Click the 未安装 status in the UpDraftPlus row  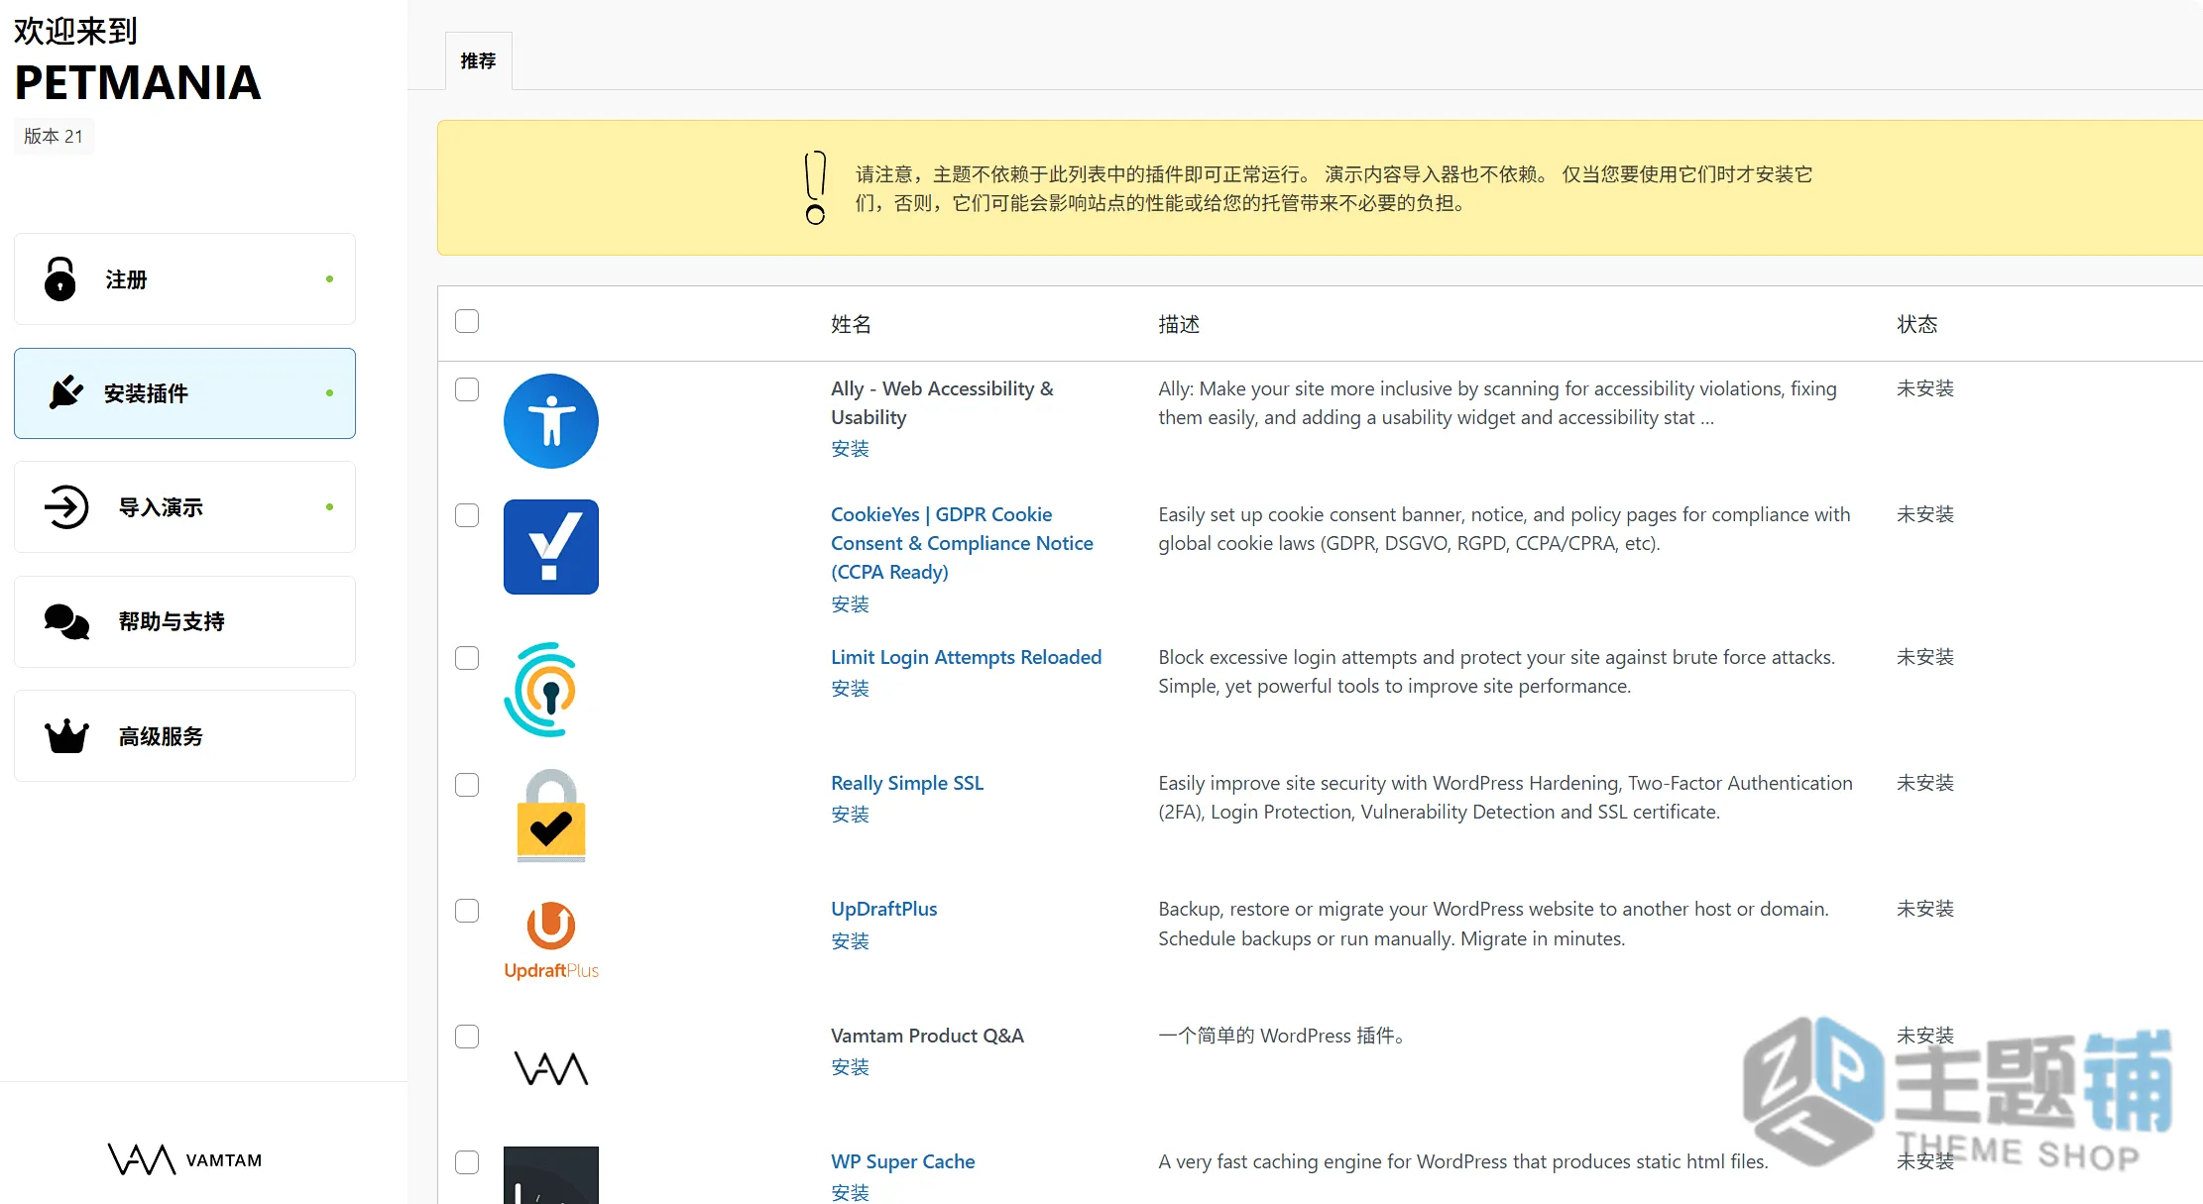coord(1925,909)
